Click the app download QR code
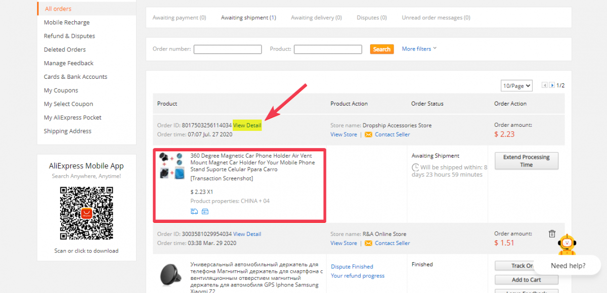Image resolution: width=607 pixels, height=293 pixels. tap(86, 213)
